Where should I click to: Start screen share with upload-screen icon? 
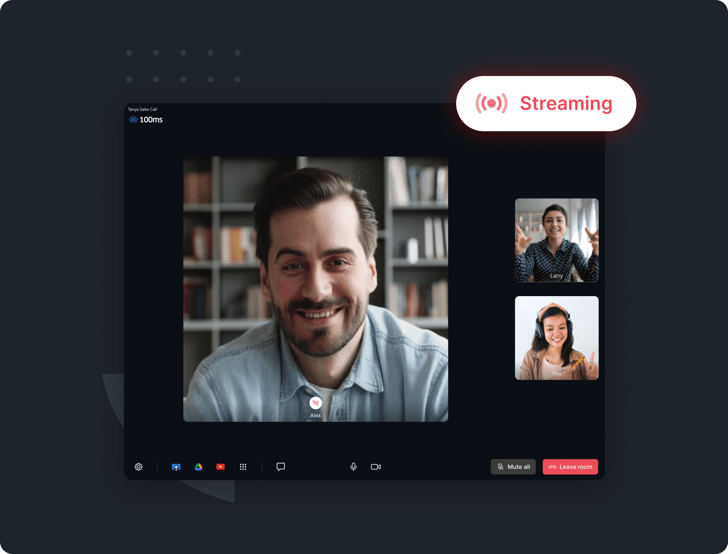[x=176, y=467]
